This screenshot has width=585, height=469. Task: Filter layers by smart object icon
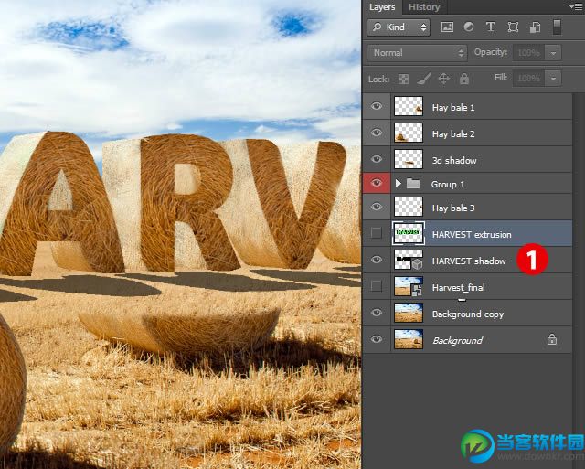tap(535, 27)
